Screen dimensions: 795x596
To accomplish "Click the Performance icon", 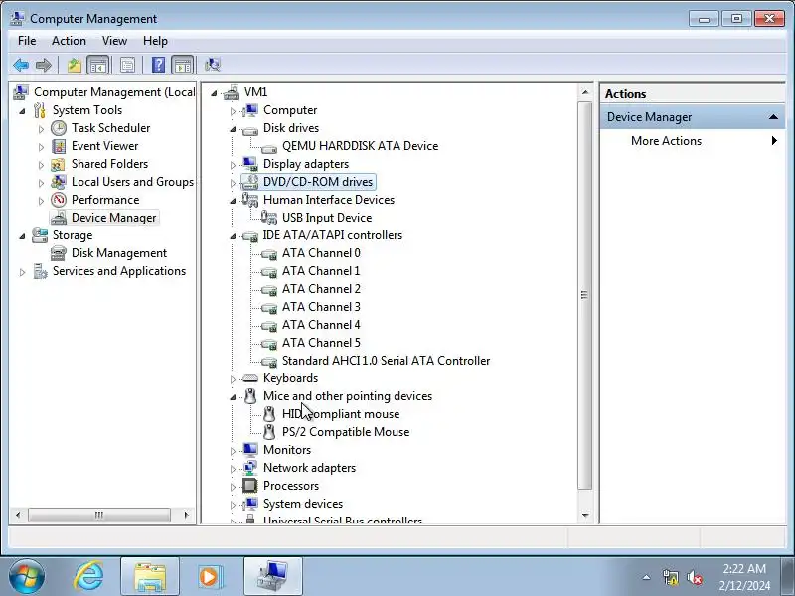I will 59,200.
